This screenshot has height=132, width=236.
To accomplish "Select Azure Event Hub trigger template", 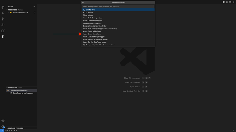I will coord(118,34).
